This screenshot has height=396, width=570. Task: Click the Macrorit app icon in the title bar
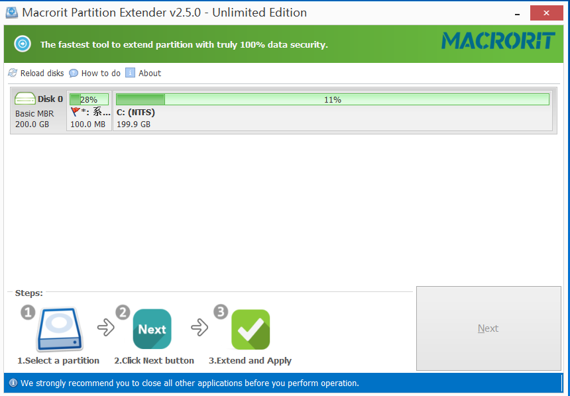(x=12, y=13)
